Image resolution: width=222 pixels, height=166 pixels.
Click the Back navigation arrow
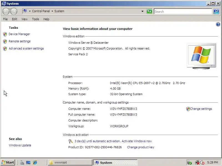tap(6, 11)
